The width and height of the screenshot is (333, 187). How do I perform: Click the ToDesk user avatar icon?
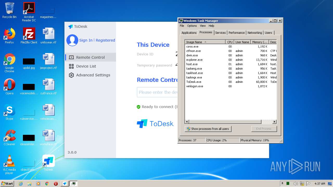click(72, 40)
